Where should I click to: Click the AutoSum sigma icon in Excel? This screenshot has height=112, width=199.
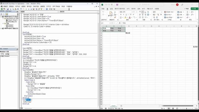[x=187, y=12]
